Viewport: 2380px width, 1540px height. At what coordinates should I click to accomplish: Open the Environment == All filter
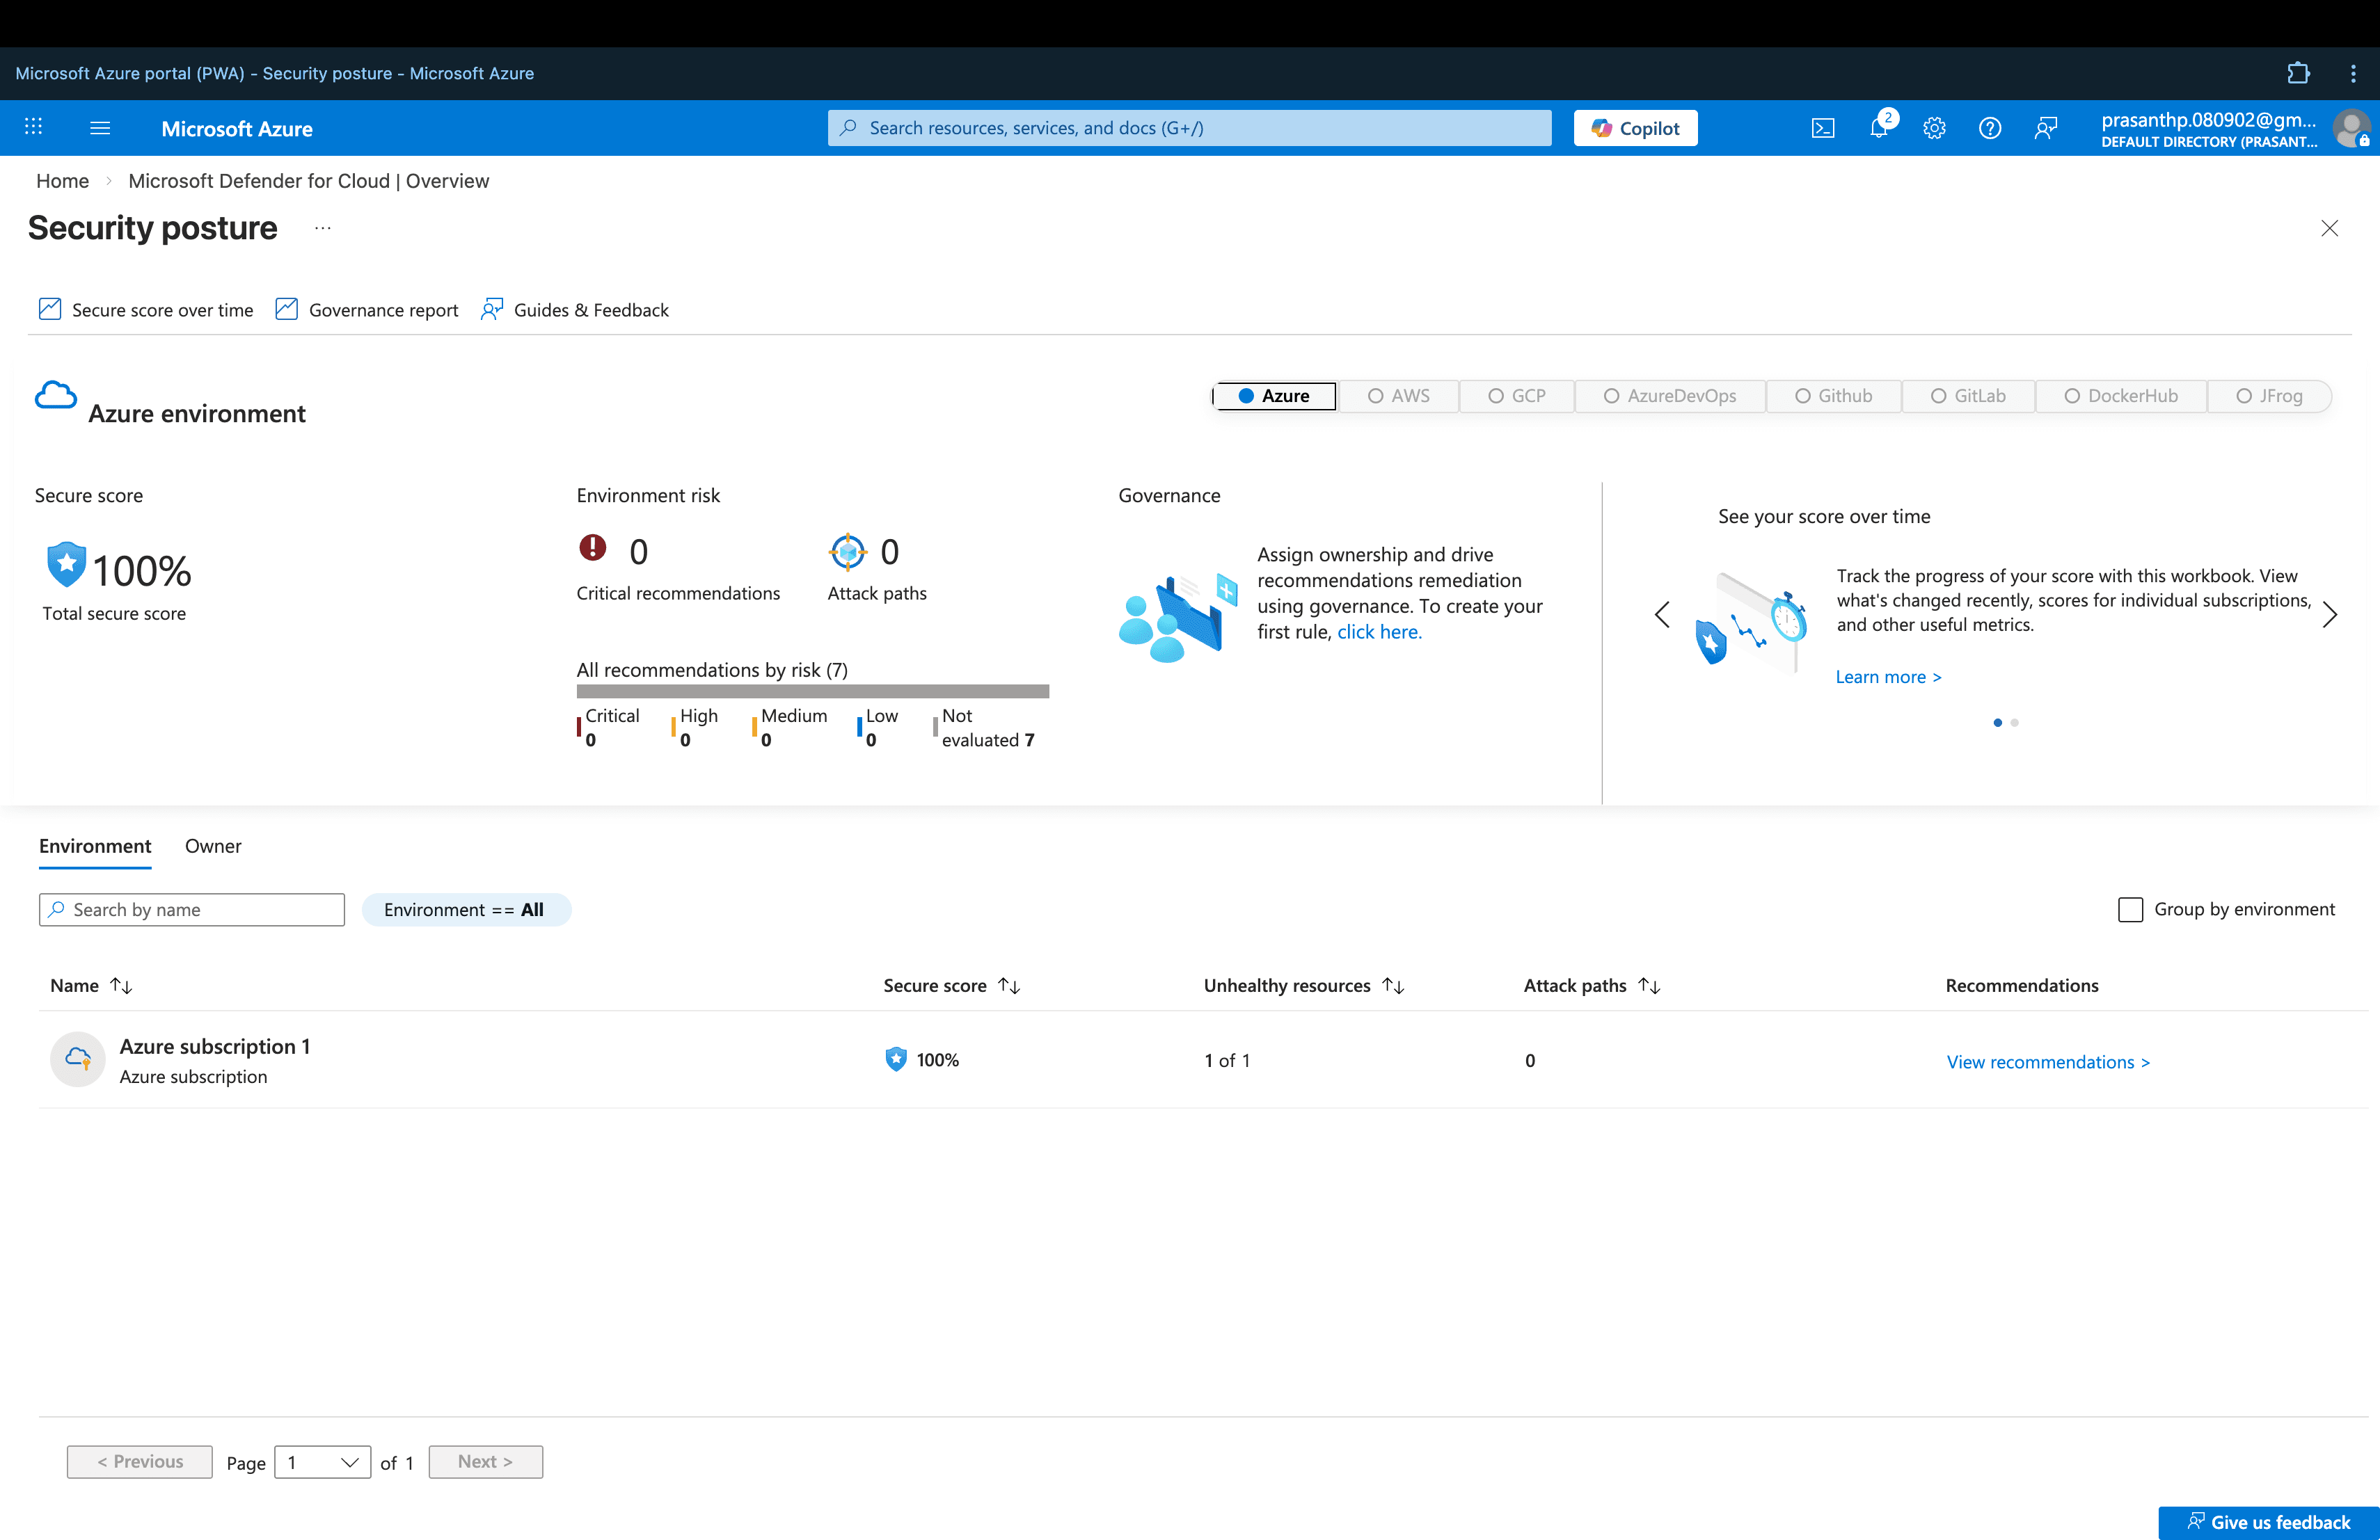pyautogui.click(x=465, y=909)
